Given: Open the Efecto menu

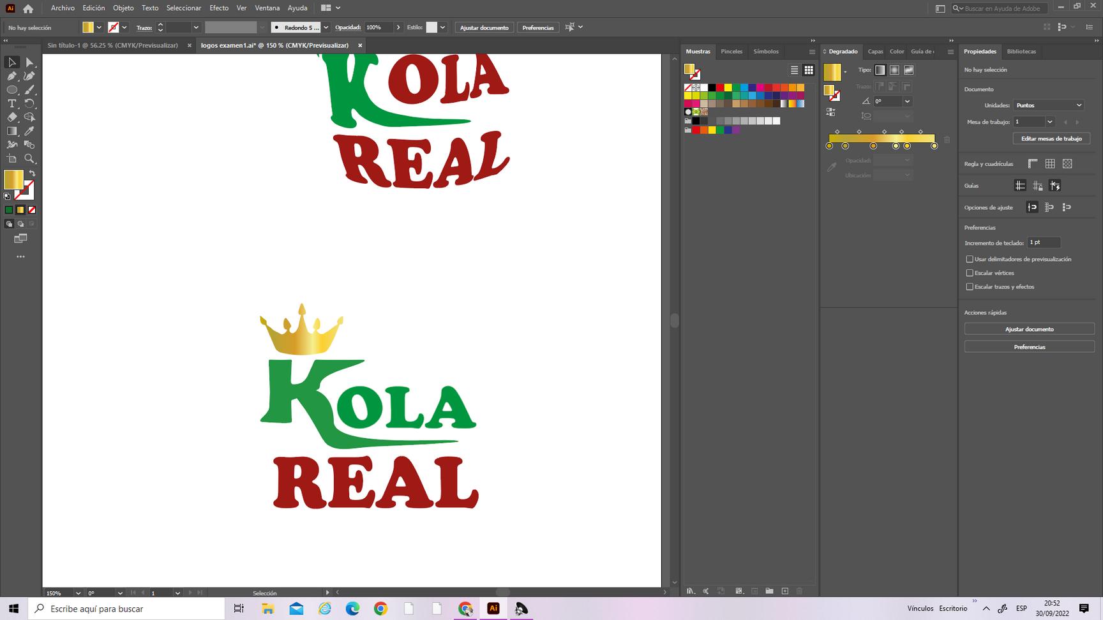Looking at the screenshot, I should point(219,8).
